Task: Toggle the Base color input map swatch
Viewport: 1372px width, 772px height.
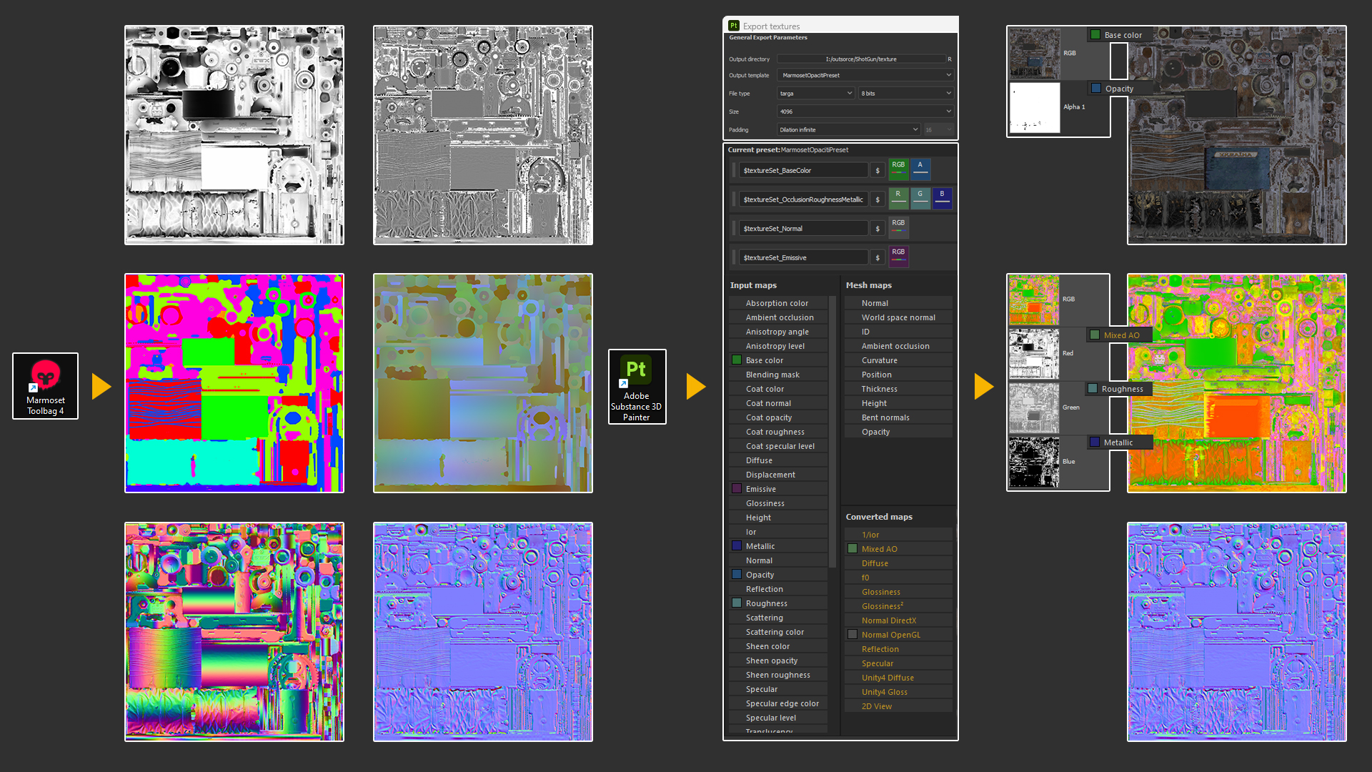Action: pyautogui.click(x=737, y=360)
